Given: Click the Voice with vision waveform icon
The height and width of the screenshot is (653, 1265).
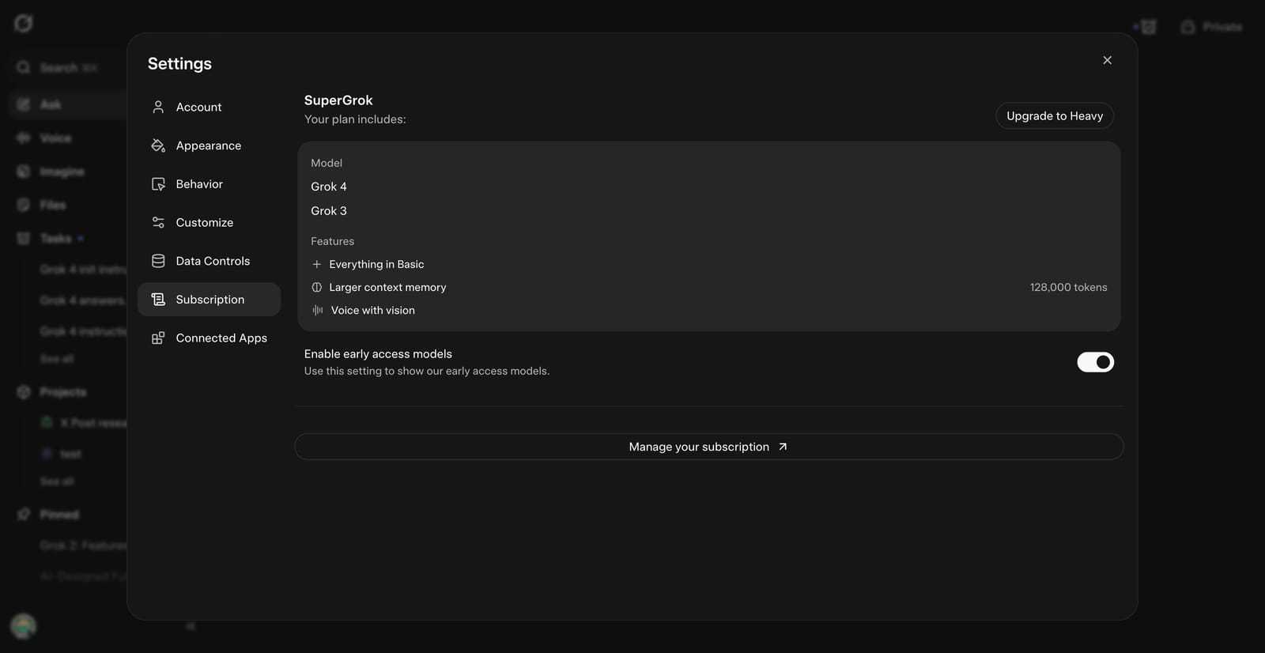Looking at the screenshot, I should pos(317,310).
